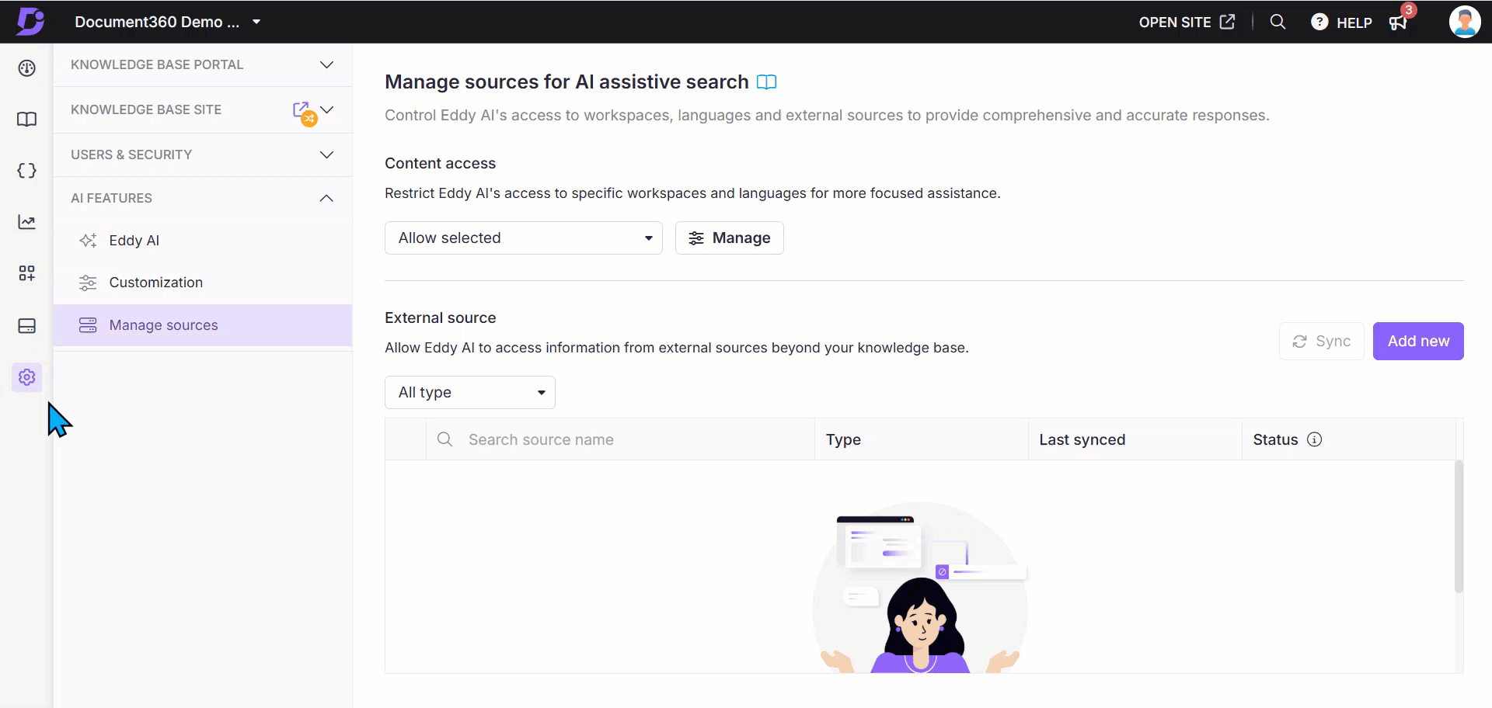Click the Document360 Demo project name
Screen dimensions: 1492x708
[x=157, y=22]
